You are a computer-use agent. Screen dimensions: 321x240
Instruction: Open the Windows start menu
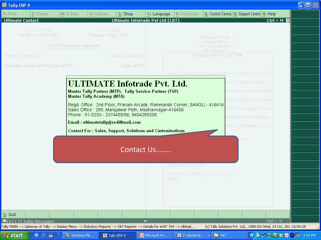coord(15,235)
